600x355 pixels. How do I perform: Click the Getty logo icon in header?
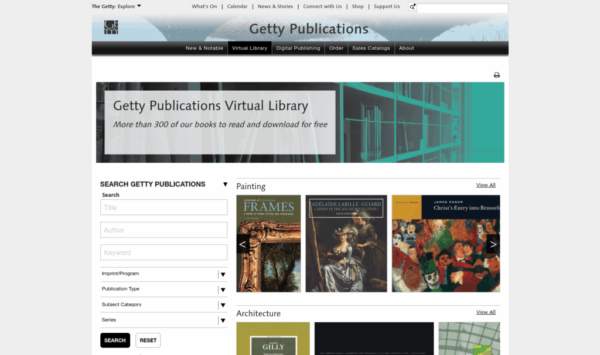pyautogui.click(x=111, y=28)
